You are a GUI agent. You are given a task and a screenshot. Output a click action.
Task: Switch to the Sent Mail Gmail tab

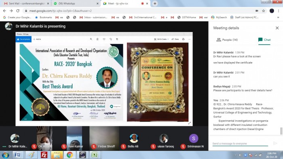pos(26,3)
